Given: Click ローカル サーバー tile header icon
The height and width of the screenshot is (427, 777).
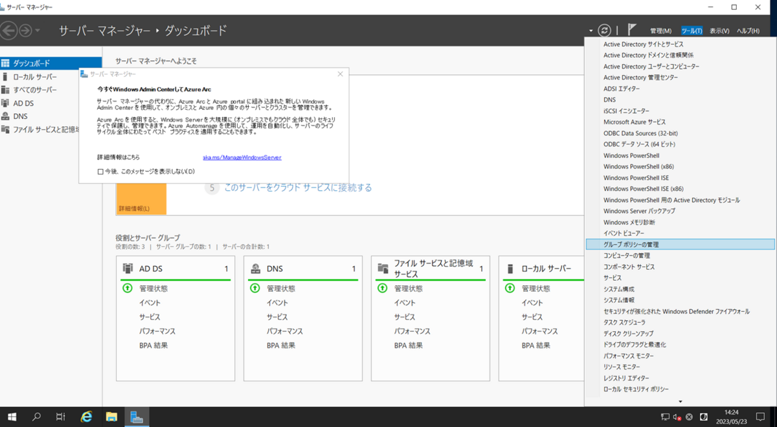Looking at the screenshot, I should point(511,268).
